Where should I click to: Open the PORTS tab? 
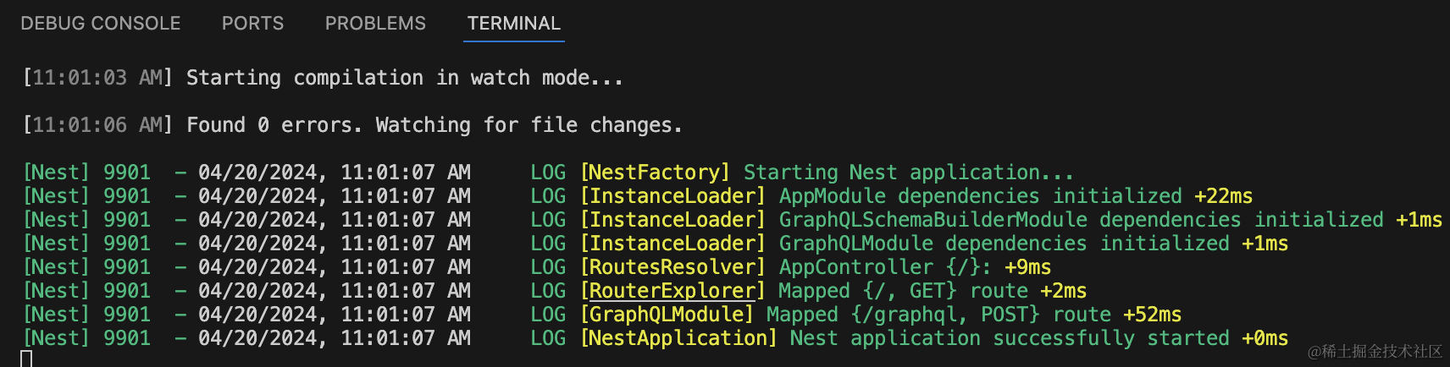coord(252,24)
